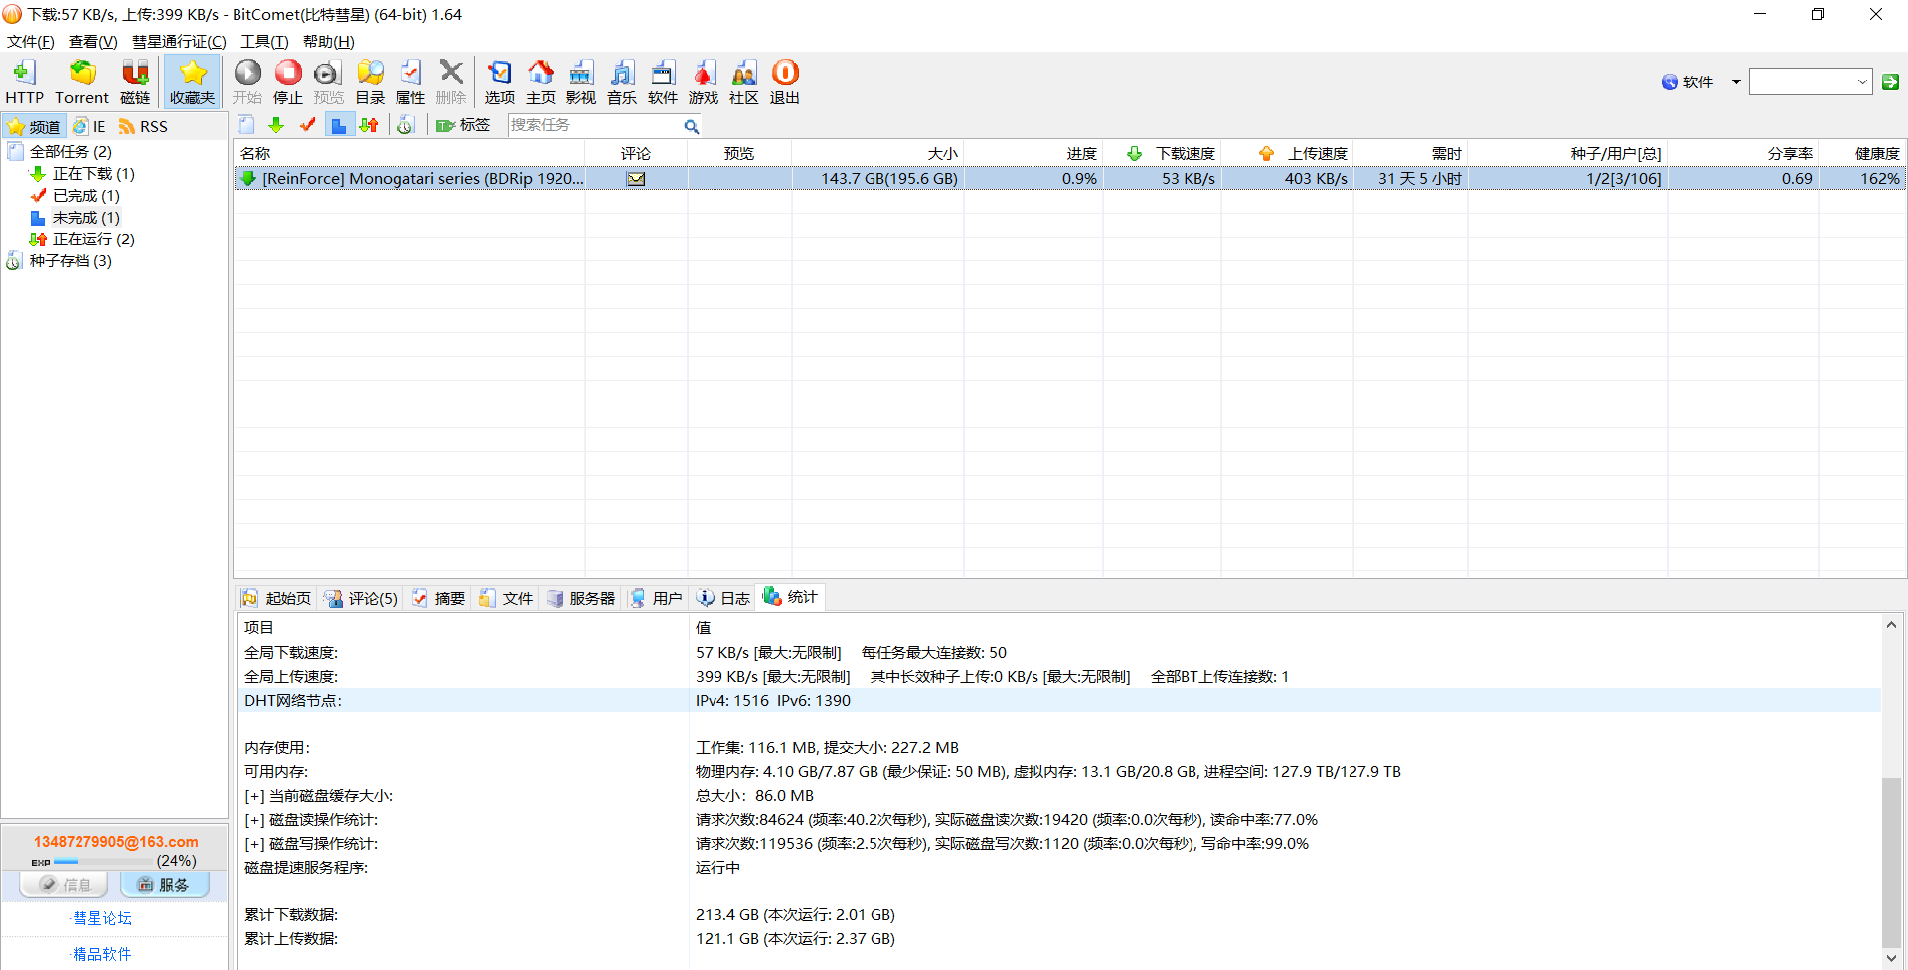Image resolution: width=1908 pixels, height=970 pixels.
Task: Toggle the incomplete tasks blue filter
Action: (339, 125)
